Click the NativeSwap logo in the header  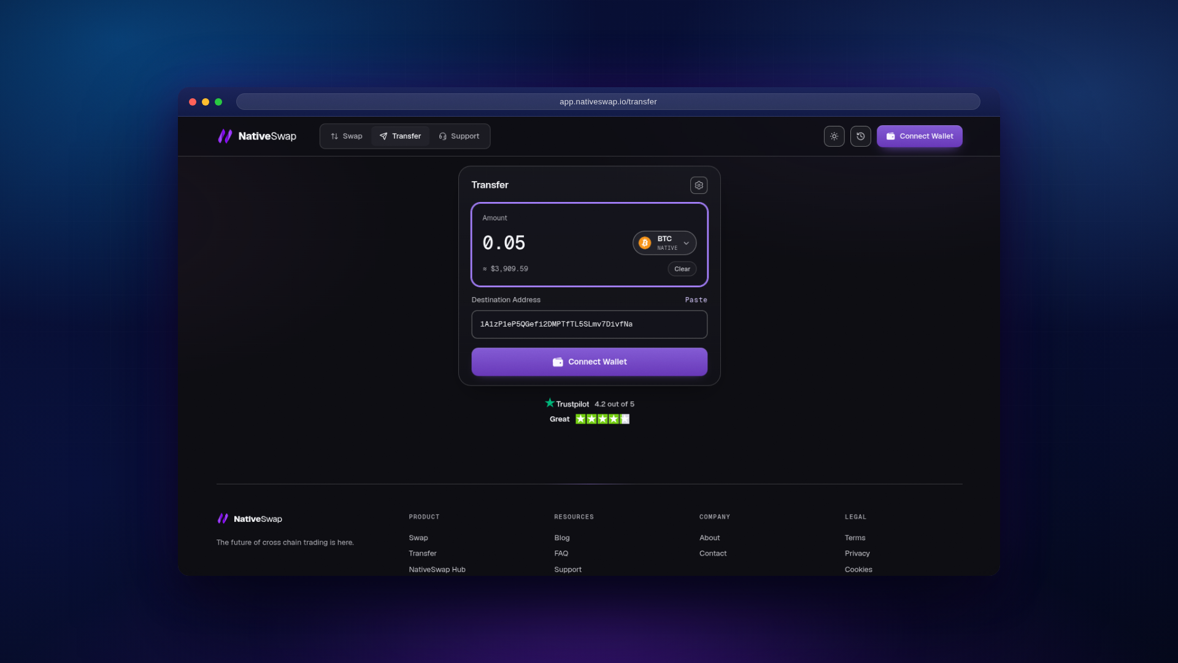tap(257, 136)
